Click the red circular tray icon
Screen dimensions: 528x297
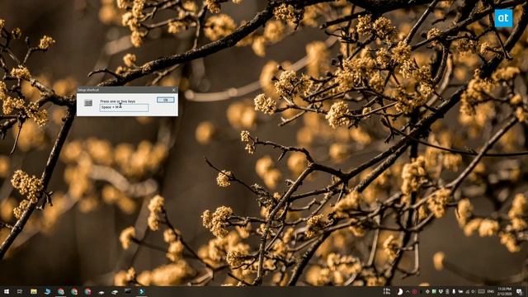click(414, 291)
